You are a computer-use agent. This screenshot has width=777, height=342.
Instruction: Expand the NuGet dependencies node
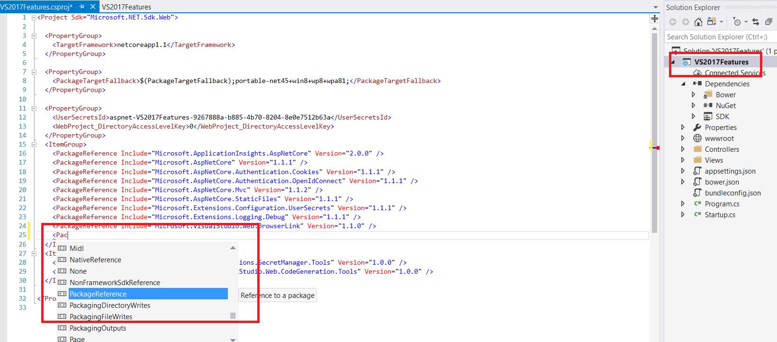(x=694, y=106)
